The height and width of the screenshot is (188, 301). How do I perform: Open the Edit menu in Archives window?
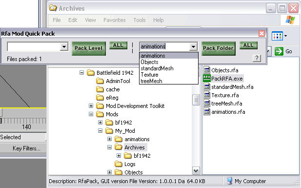pos(73,20)
